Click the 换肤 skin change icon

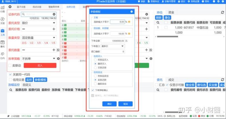pos(142,1)
